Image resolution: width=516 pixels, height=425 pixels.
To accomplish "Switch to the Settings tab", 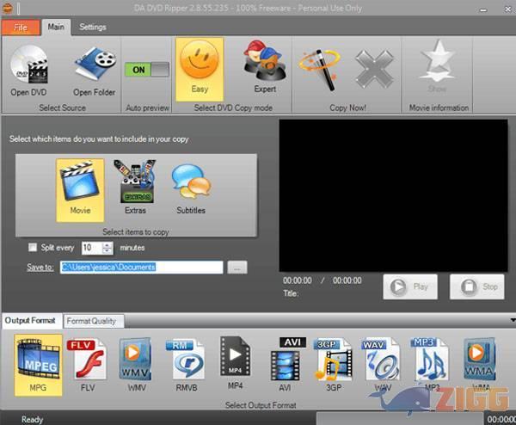I will click(x=93, y=27).
